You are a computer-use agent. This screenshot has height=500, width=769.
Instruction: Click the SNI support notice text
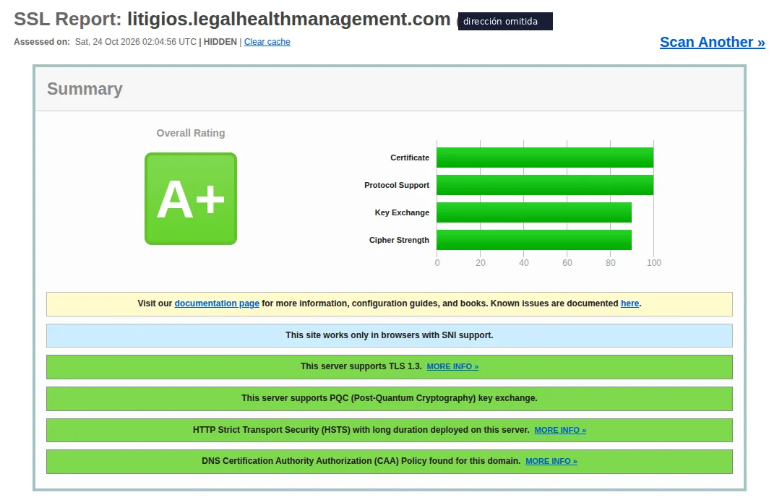pyautogui.click(x=390, y=335)
